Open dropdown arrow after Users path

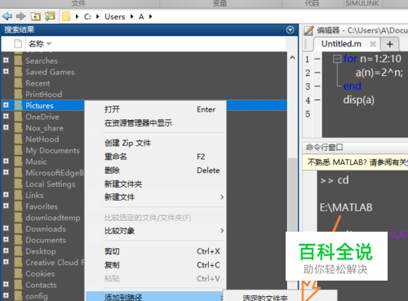click(x=132, y=16)
